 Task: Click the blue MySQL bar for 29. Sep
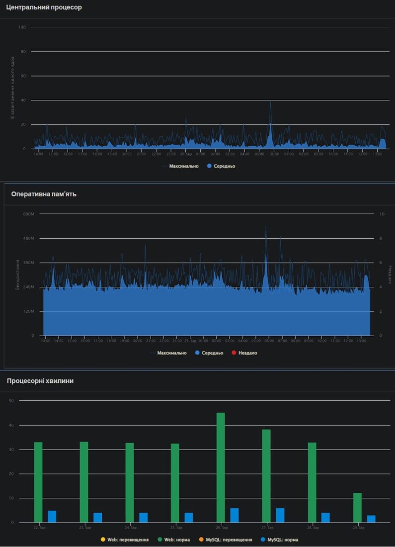pos(371,519)
